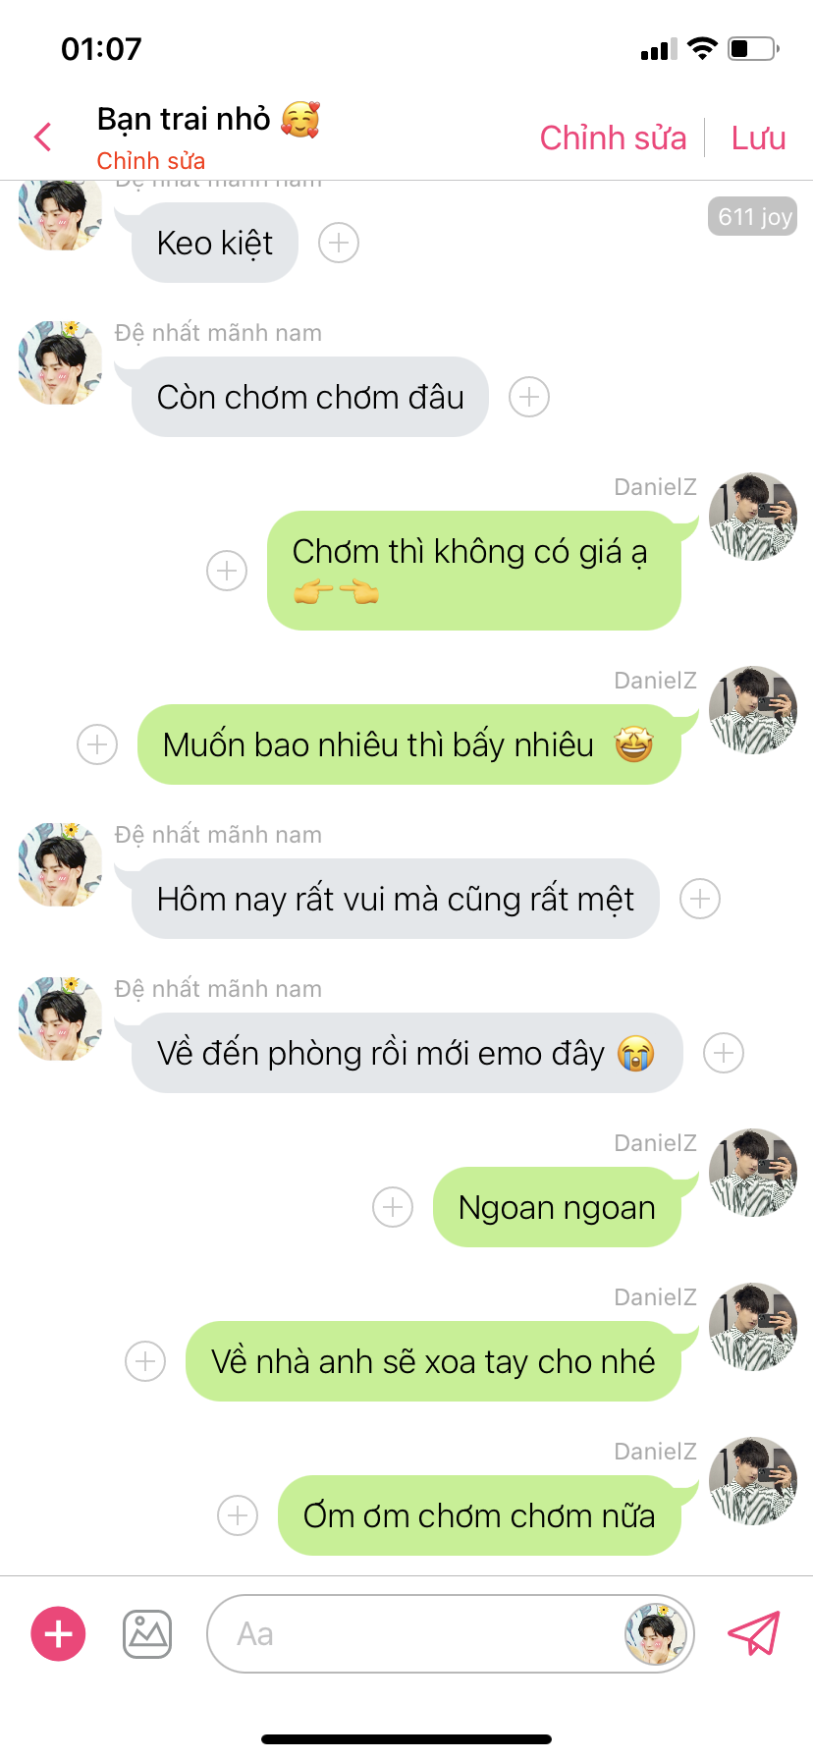The image size is (813, 1760).
Task: Tap the '611 joy' badge
Action: pos(752,217)
